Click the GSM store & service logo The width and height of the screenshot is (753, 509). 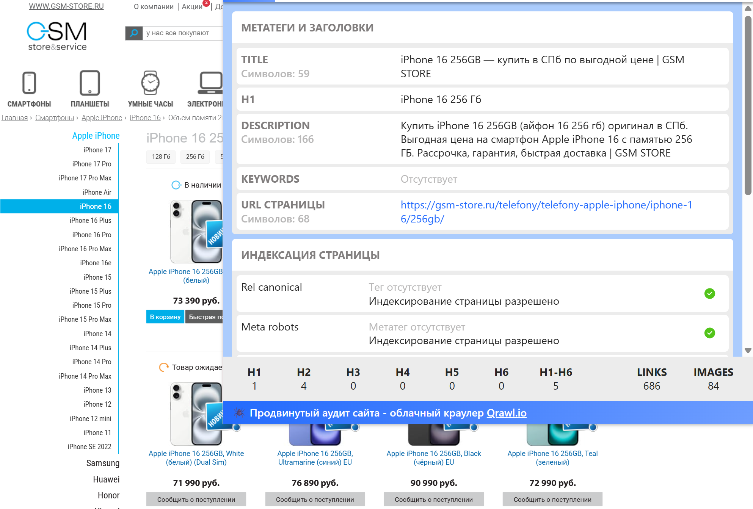point(57,36)
